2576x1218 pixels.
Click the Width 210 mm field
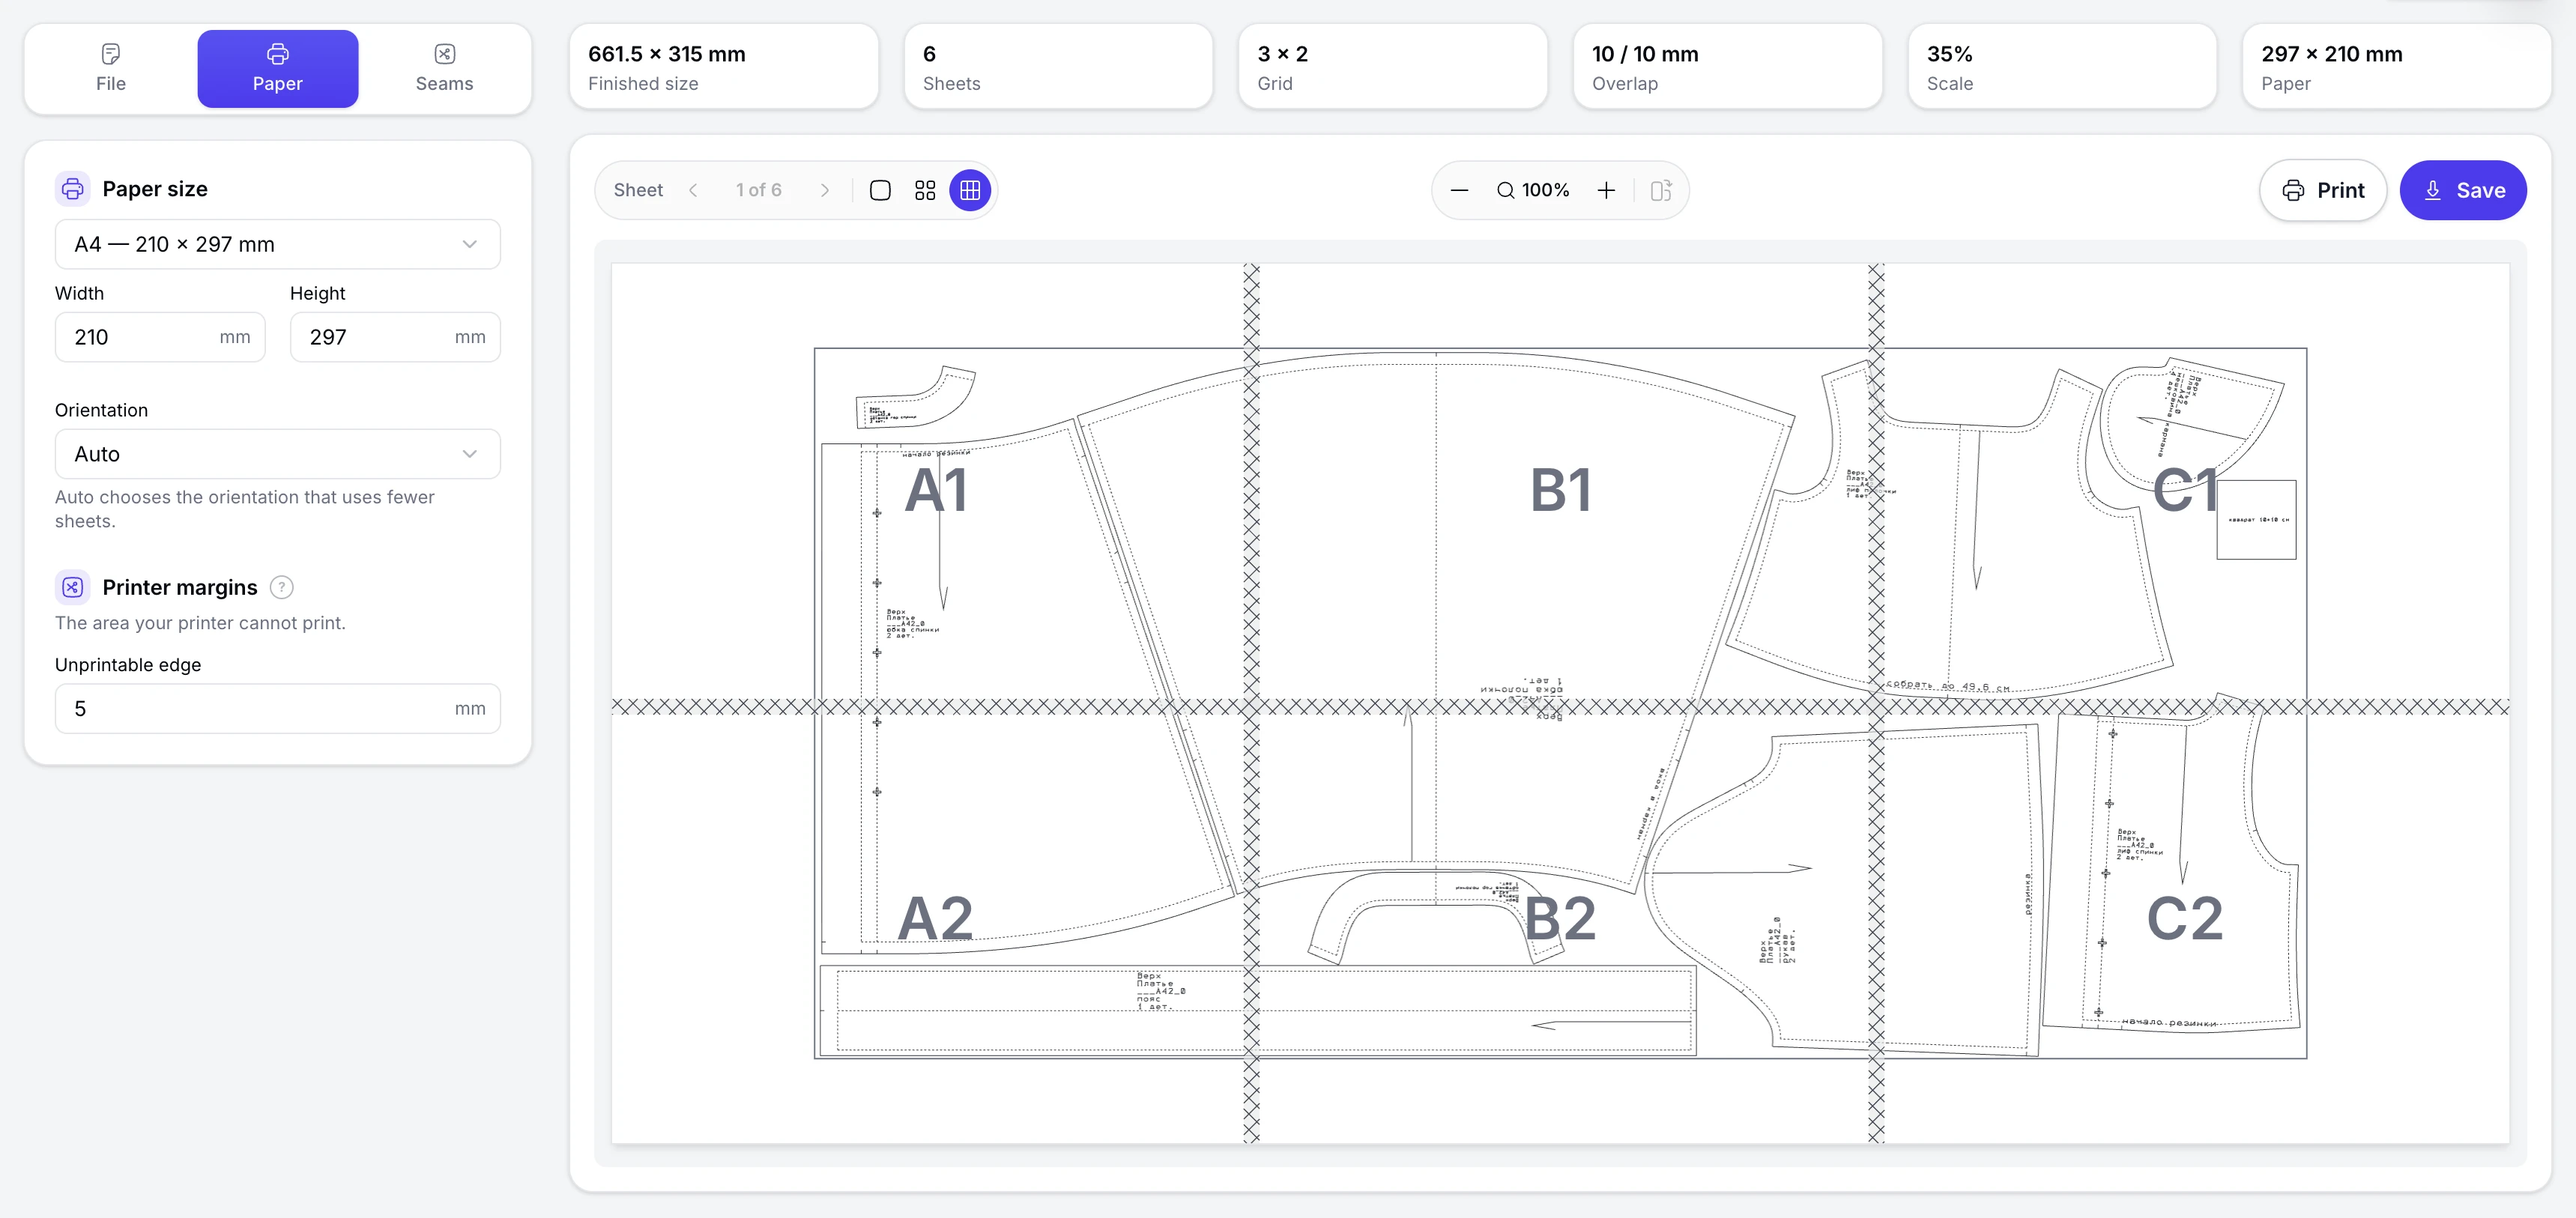click(x=160, y=337)
